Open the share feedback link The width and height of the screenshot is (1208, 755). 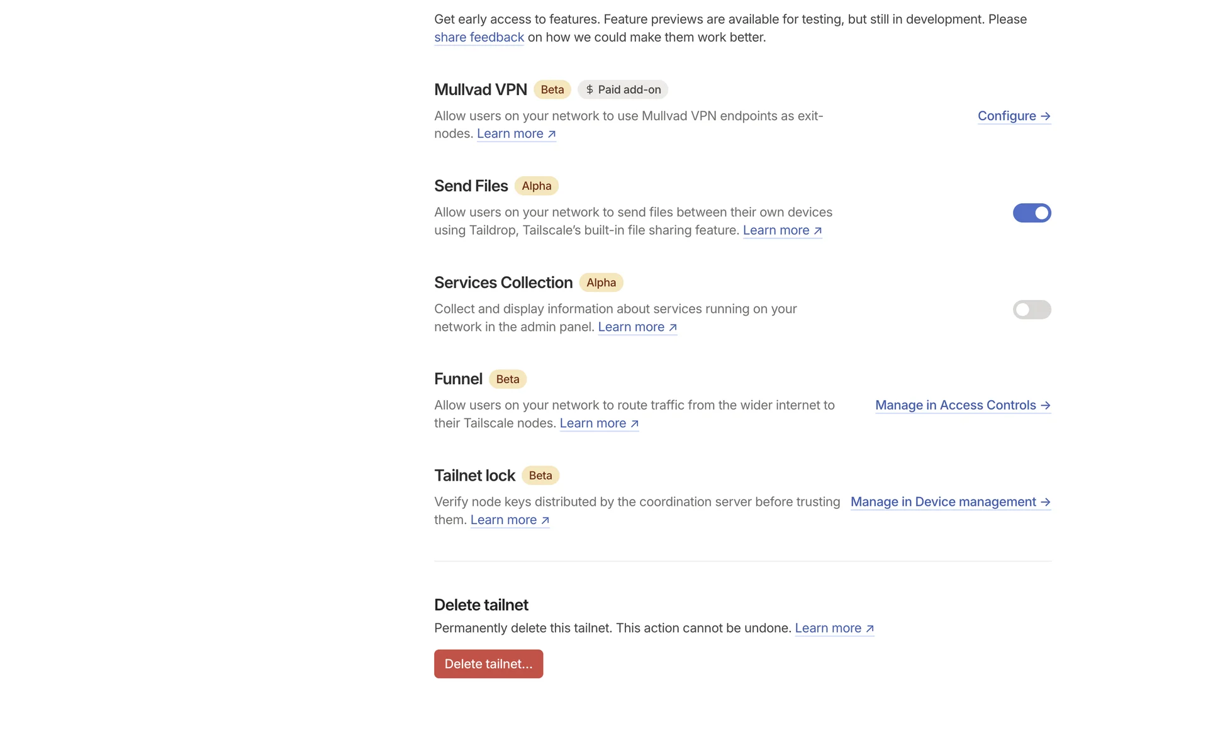coord(479,37)
